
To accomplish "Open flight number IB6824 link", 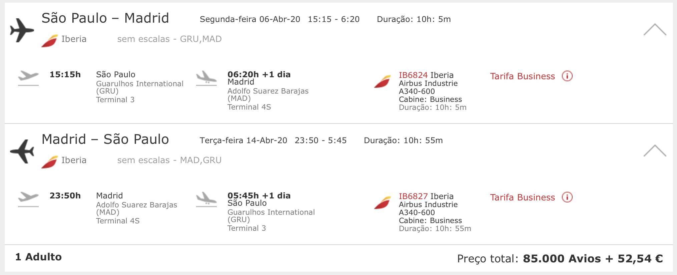I will click(x=413, y=75).
